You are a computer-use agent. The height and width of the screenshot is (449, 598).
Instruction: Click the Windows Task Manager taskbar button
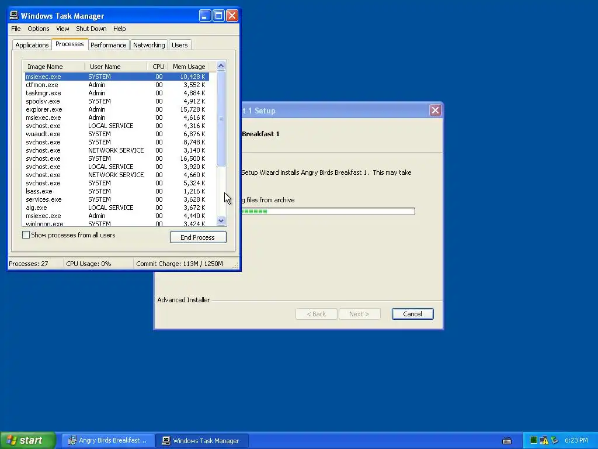(201, 440)
